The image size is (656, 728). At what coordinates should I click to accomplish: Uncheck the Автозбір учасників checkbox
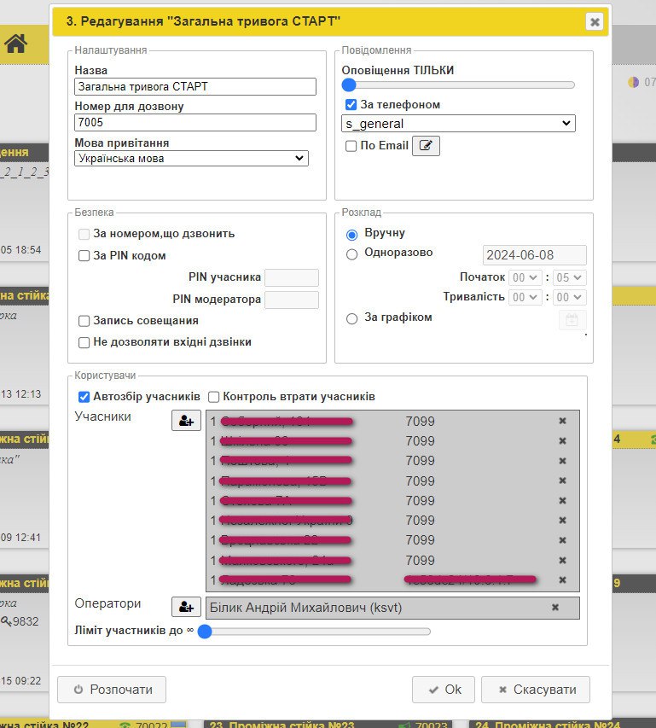pos(84,397)
